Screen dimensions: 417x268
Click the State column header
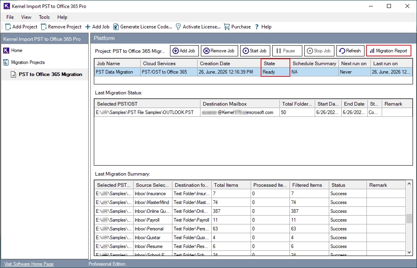click(275, 64)
